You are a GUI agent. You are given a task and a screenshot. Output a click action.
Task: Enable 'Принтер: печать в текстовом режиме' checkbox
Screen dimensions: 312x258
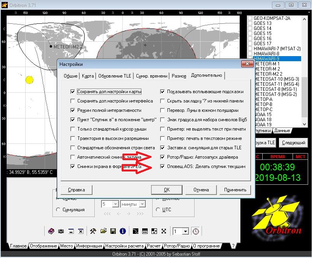coord(162,138)
